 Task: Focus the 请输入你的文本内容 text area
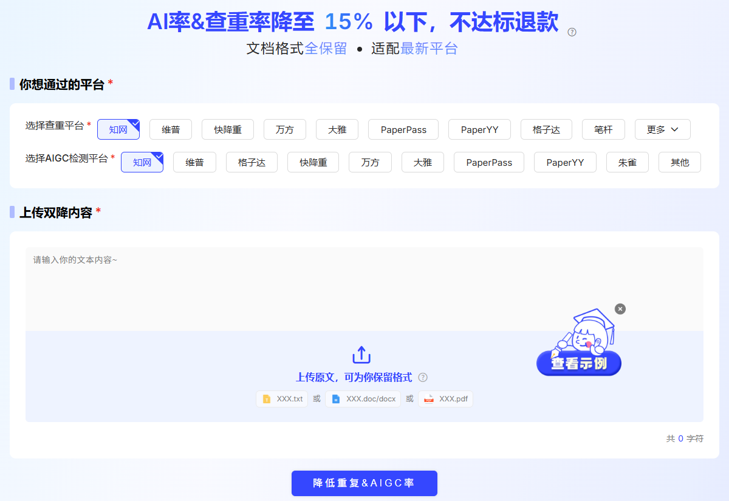point(364,289)
